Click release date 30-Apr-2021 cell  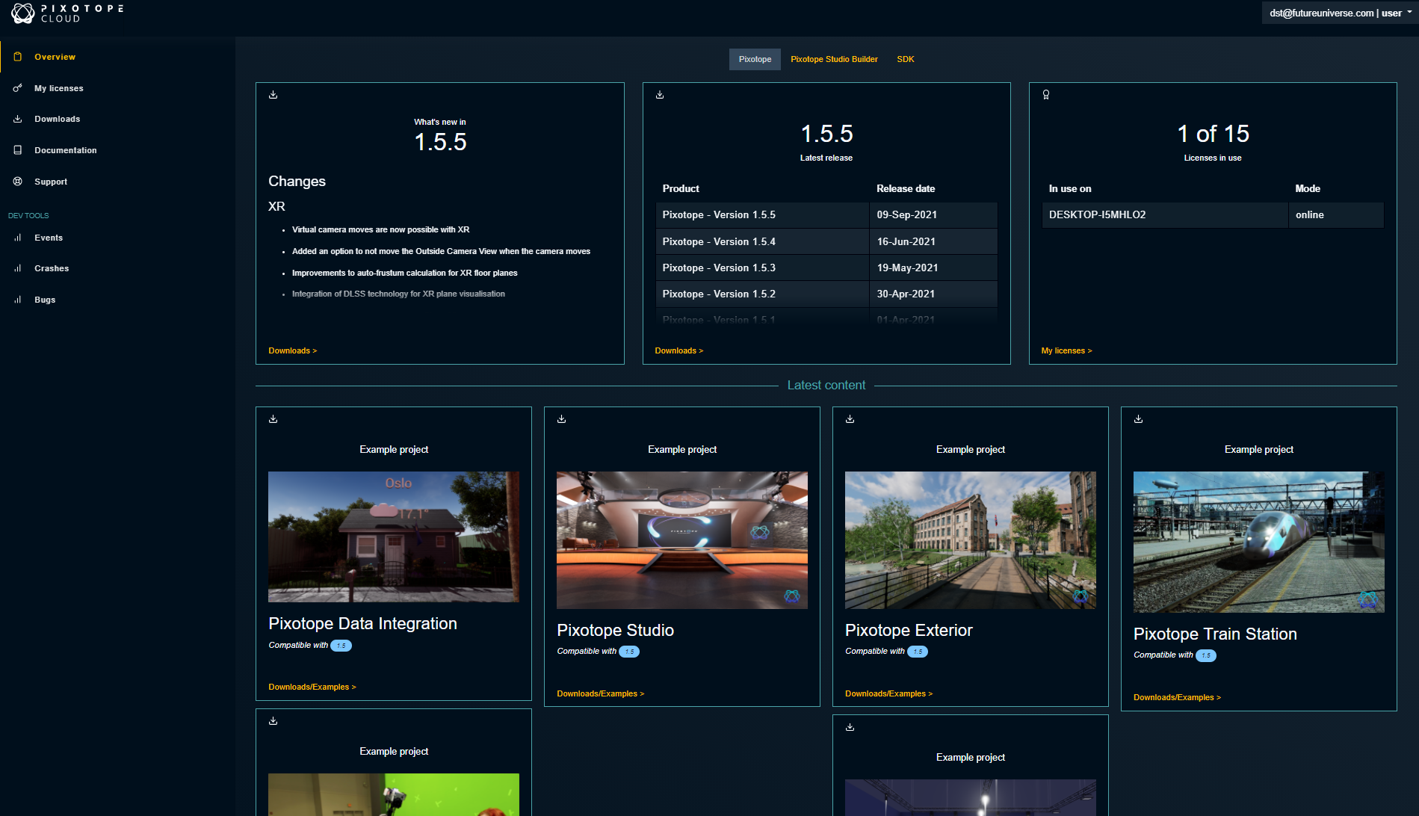coord(933,294)
